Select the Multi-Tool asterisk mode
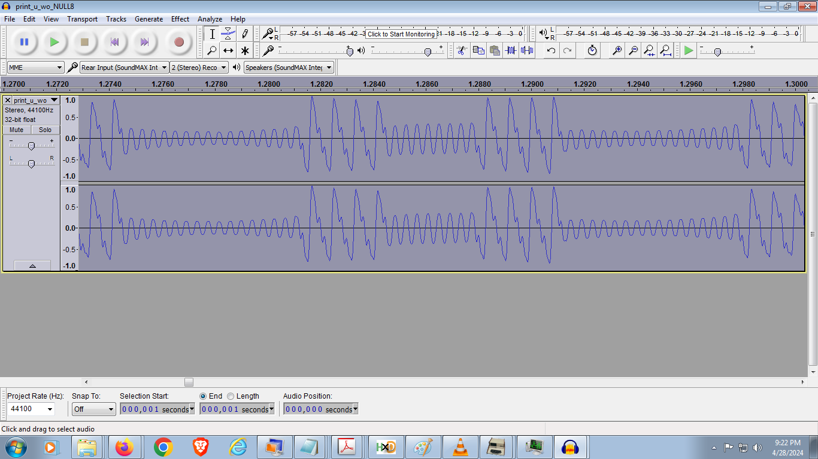818x459 pixels. coord(244,50)
